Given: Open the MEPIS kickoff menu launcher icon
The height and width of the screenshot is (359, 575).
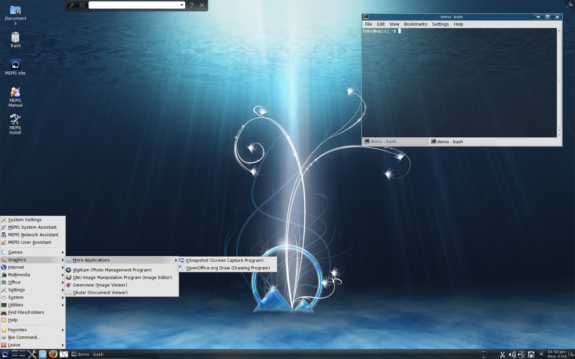Looking at the screenshot, I should tap(5, 354).
